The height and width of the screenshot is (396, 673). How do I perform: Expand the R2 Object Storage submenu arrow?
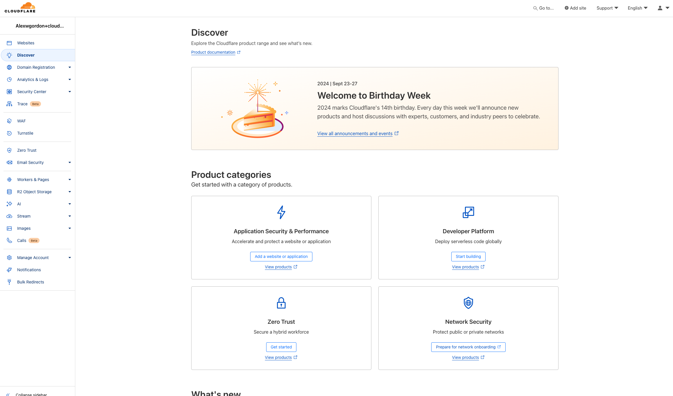pyautogui.click(x=70, y=192)
